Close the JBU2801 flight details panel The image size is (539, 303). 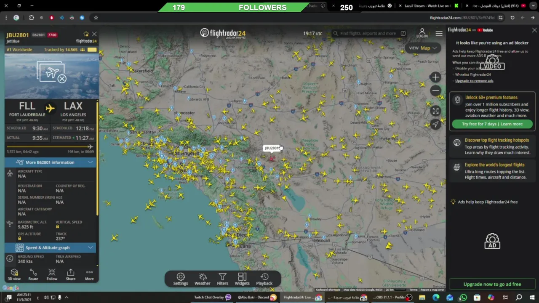coord(94,34)
